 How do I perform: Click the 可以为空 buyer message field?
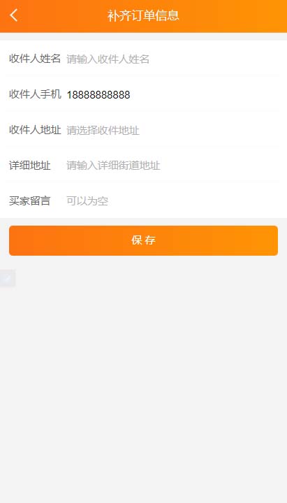[x=172, y=201]
